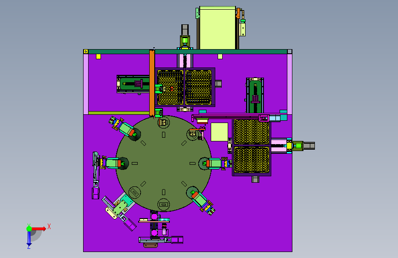
Task: Select the empty nest at turntable's lower-left
Action: click(135, 192)
